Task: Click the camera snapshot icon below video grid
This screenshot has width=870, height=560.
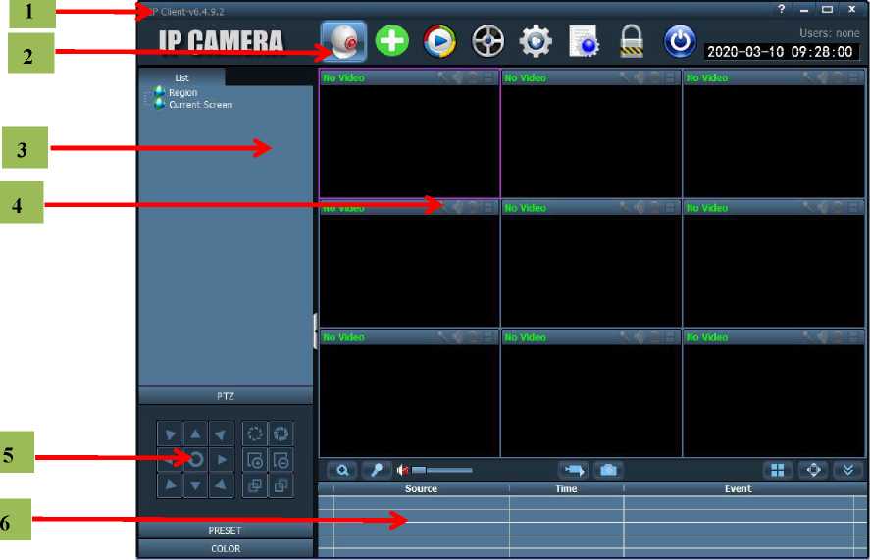Action: pyautogui.click(x=608, y=470)
